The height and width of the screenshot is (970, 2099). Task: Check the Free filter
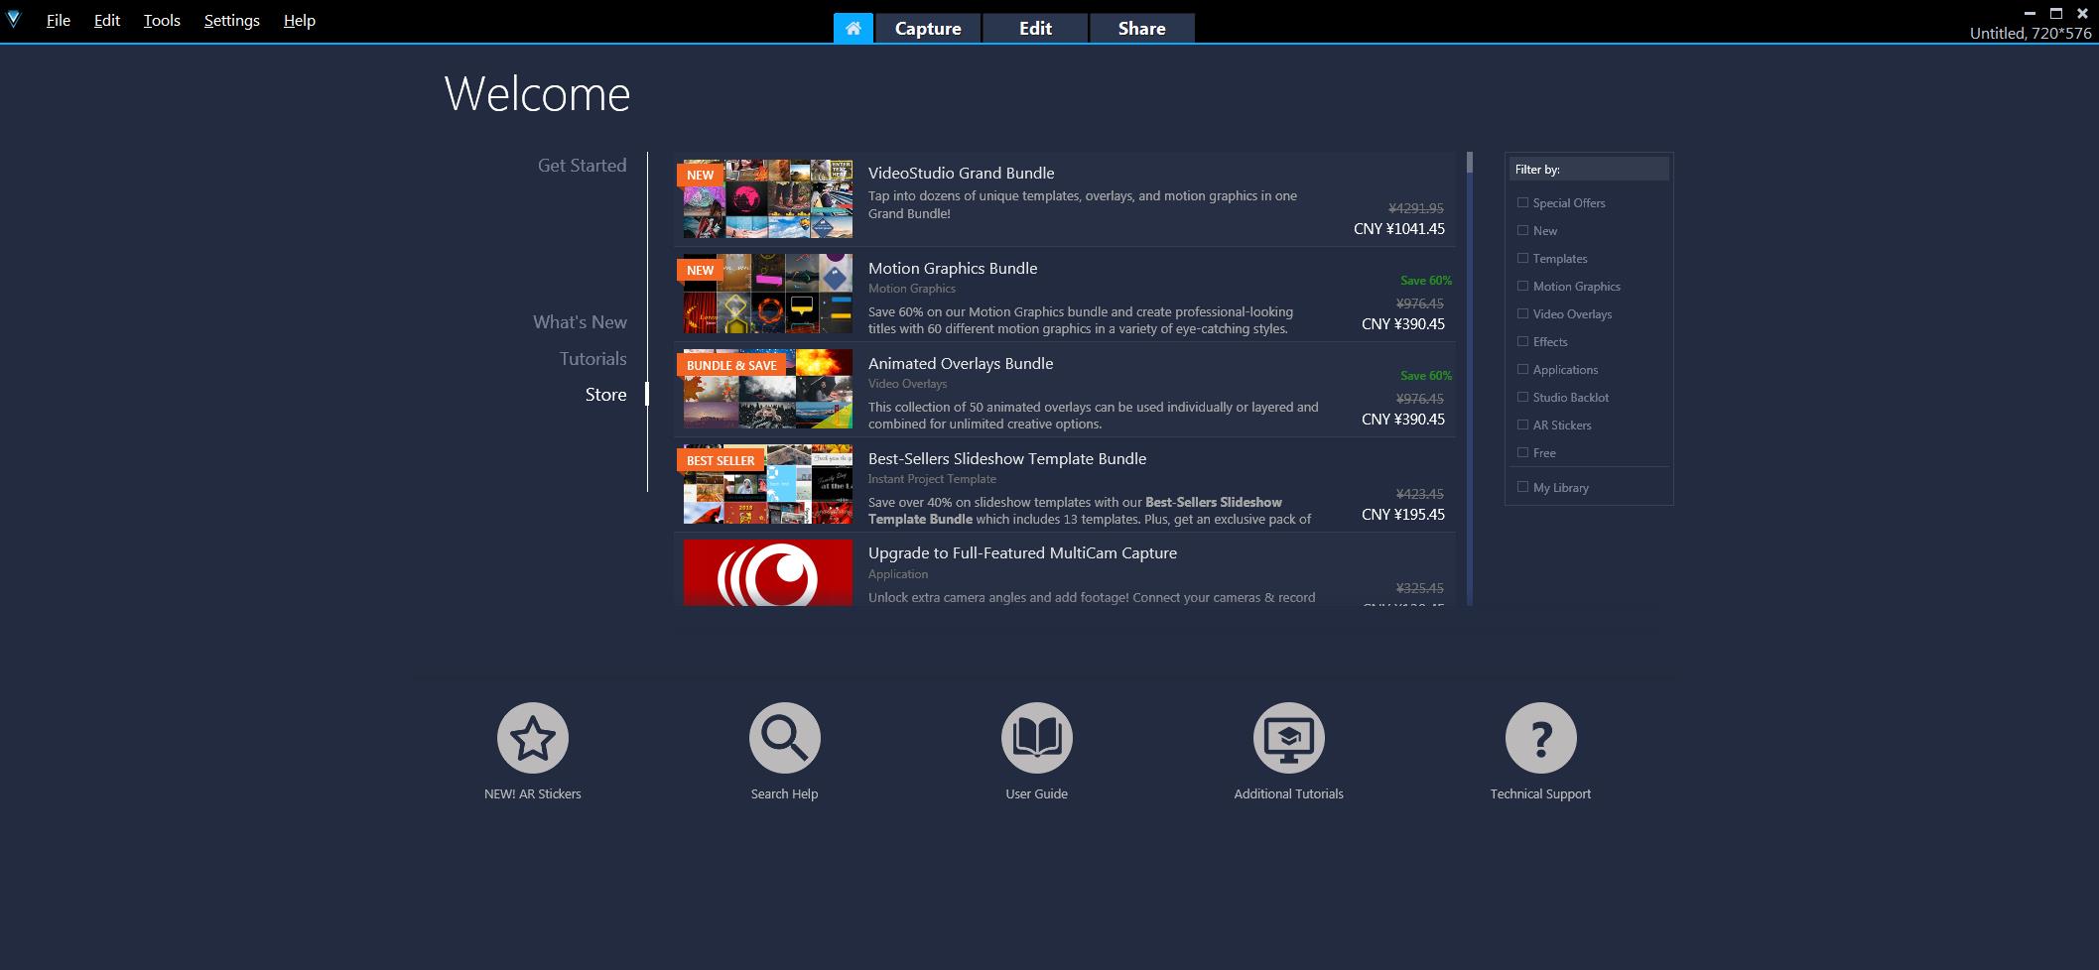pos(1522,452)
